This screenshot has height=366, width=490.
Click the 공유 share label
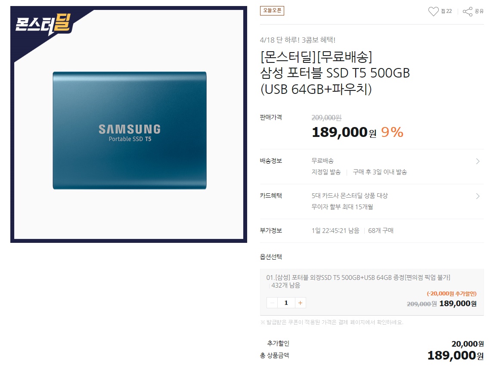[x=479, y=11]
